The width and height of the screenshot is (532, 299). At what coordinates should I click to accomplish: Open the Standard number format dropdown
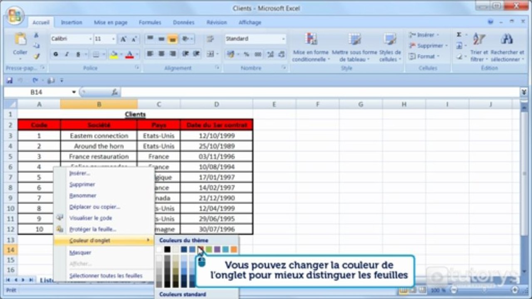283,39
